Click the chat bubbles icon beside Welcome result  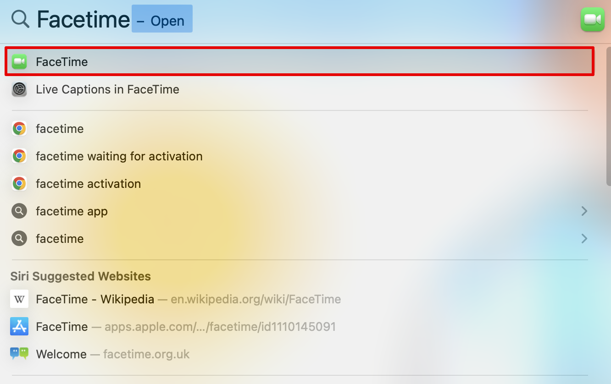(x=19, y=354)
